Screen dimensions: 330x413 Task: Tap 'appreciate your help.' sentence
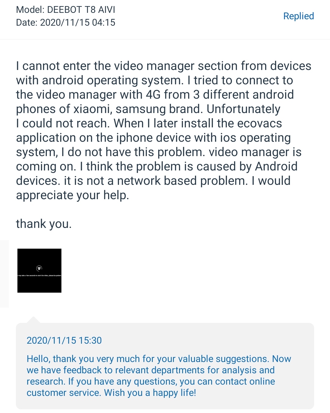(72, 195)
